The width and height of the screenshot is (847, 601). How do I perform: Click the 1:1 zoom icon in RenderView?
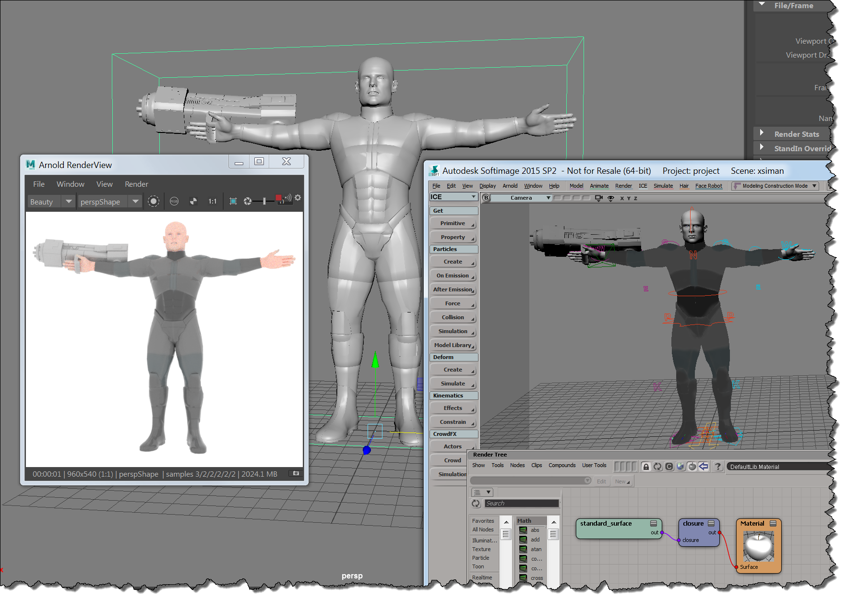tap(213, 201)
